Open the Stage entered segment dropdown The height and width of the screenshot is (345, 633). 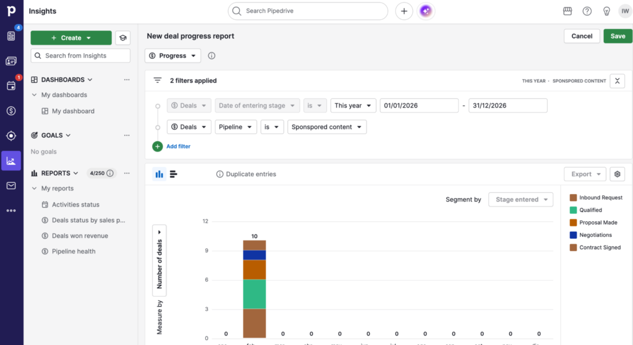click(x=520, y=200)
